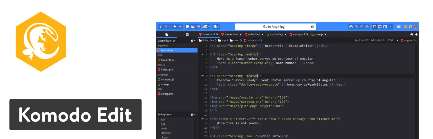Start macro recording with the record icon
Screen dimensions: 433x139
coord(351,27)
